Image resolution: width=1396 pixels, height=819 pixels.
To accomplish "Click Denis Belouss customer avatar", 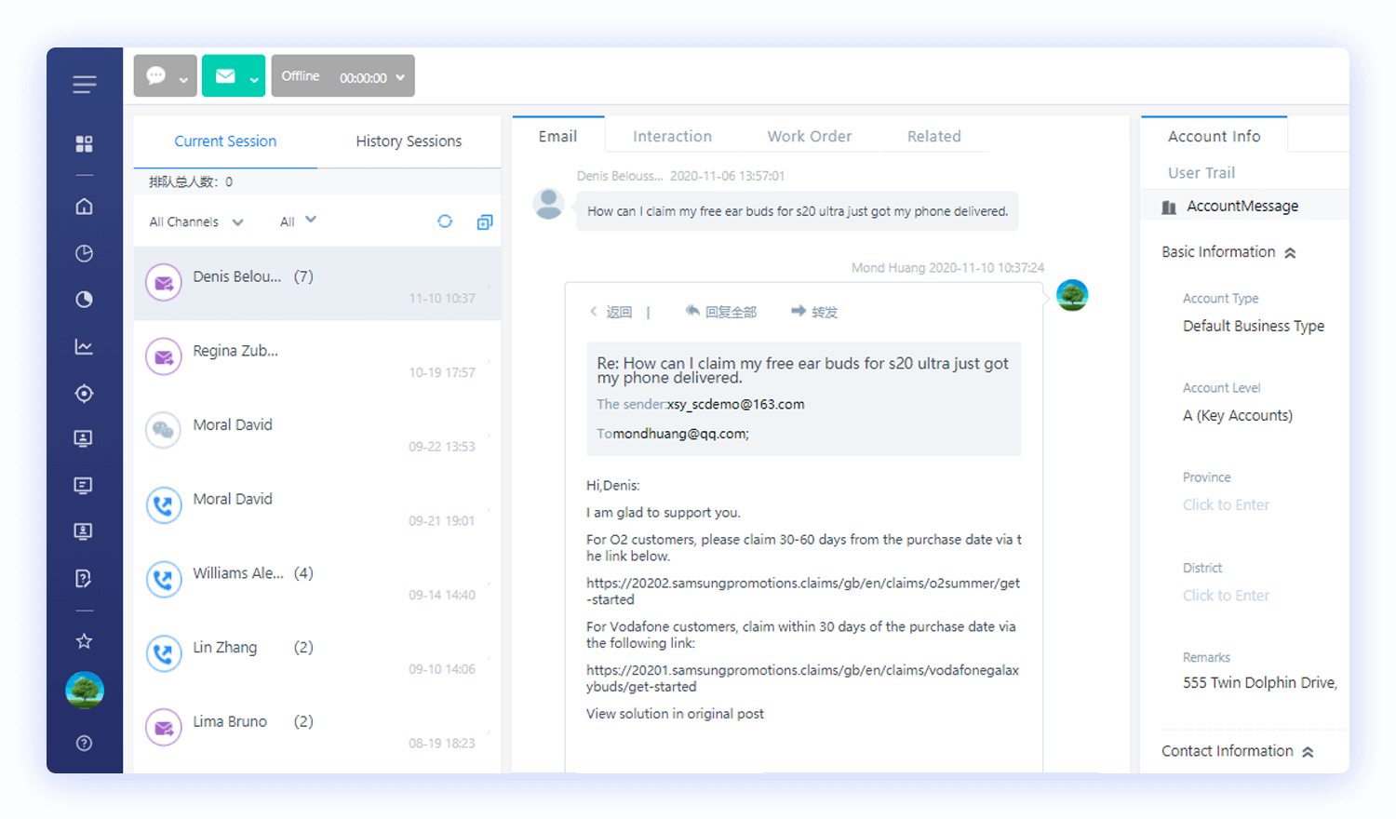I will [x=549, y=204].
